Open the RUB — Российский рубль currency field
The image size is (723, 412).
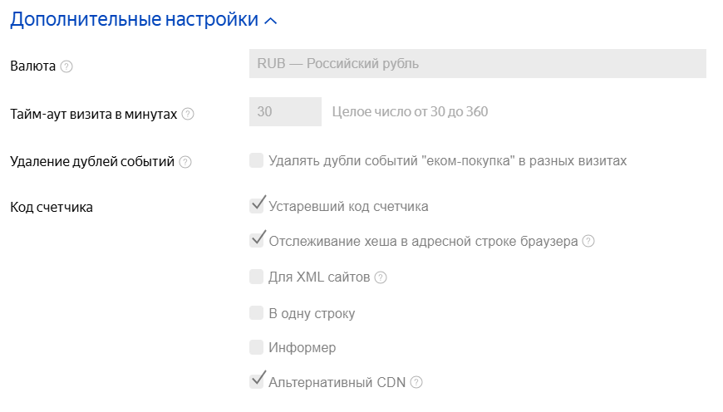[x=477, y=63]
